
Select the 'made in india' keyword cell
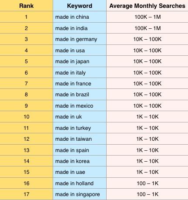point(80,28)
